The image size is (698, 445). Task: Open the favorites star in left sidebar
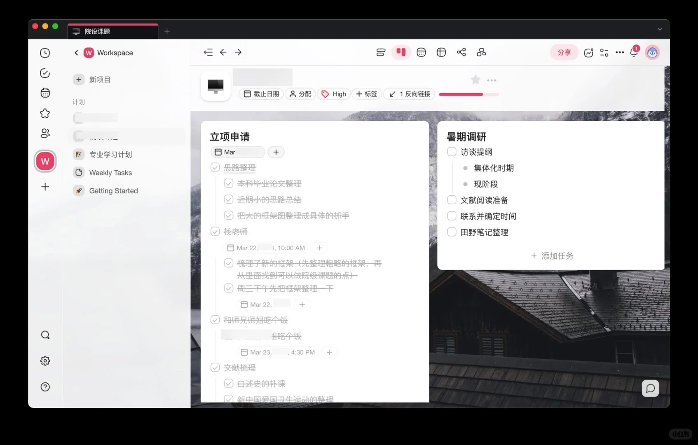pos(45,113)
